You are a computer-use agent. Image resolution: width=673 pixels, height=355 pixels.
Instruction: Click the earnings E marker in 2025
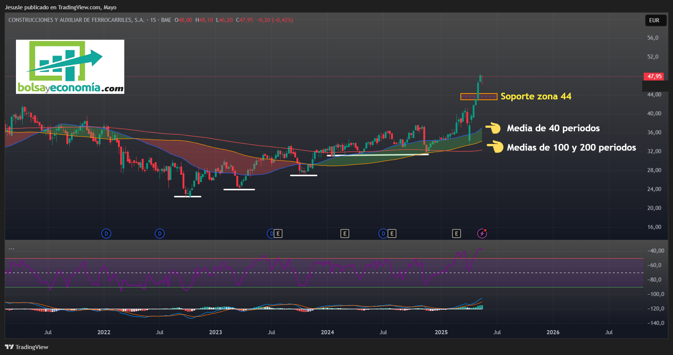456,233
